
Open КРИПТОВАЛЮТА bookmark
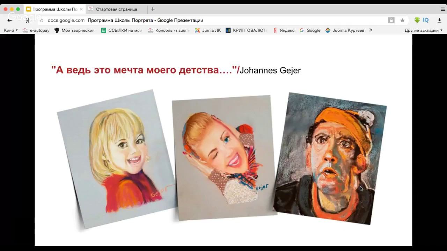pyautogui.click(x=247, y=30)
